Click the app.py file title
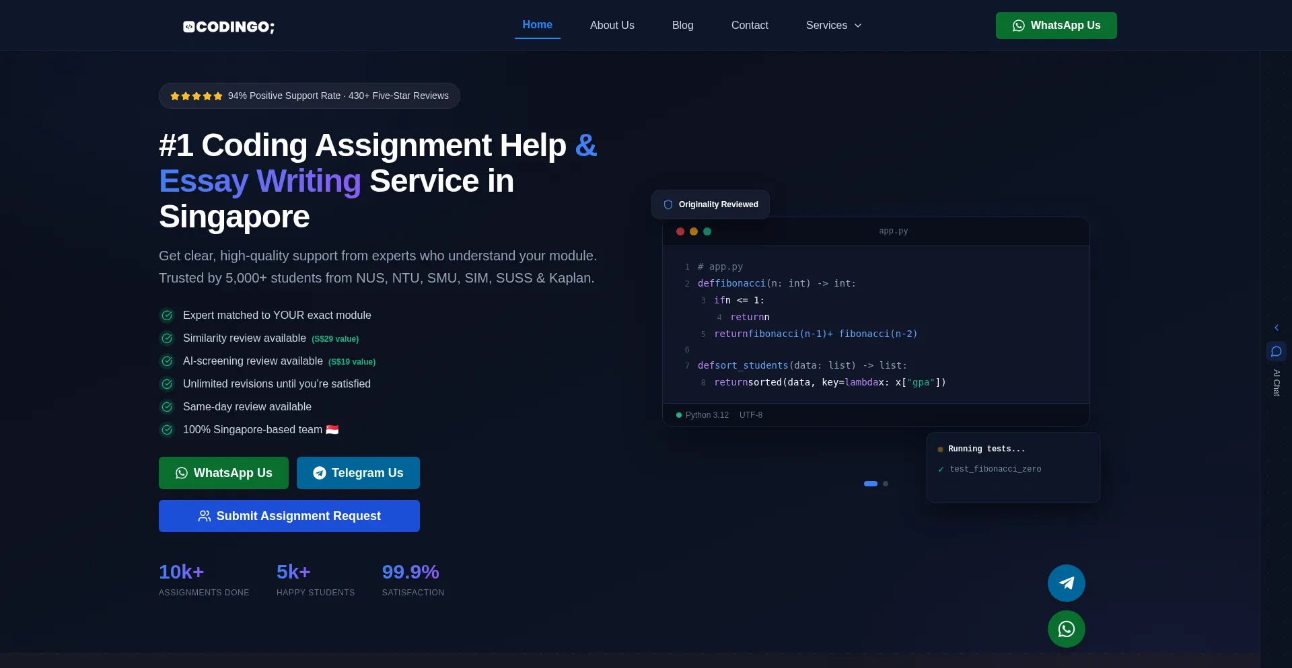 (x=894, y=231)
